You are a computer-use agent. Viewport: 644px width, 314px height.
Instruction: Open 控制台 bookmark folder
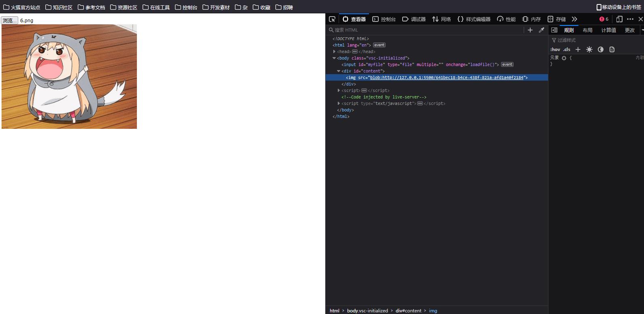pyautogui.click(x=186, y=7)
